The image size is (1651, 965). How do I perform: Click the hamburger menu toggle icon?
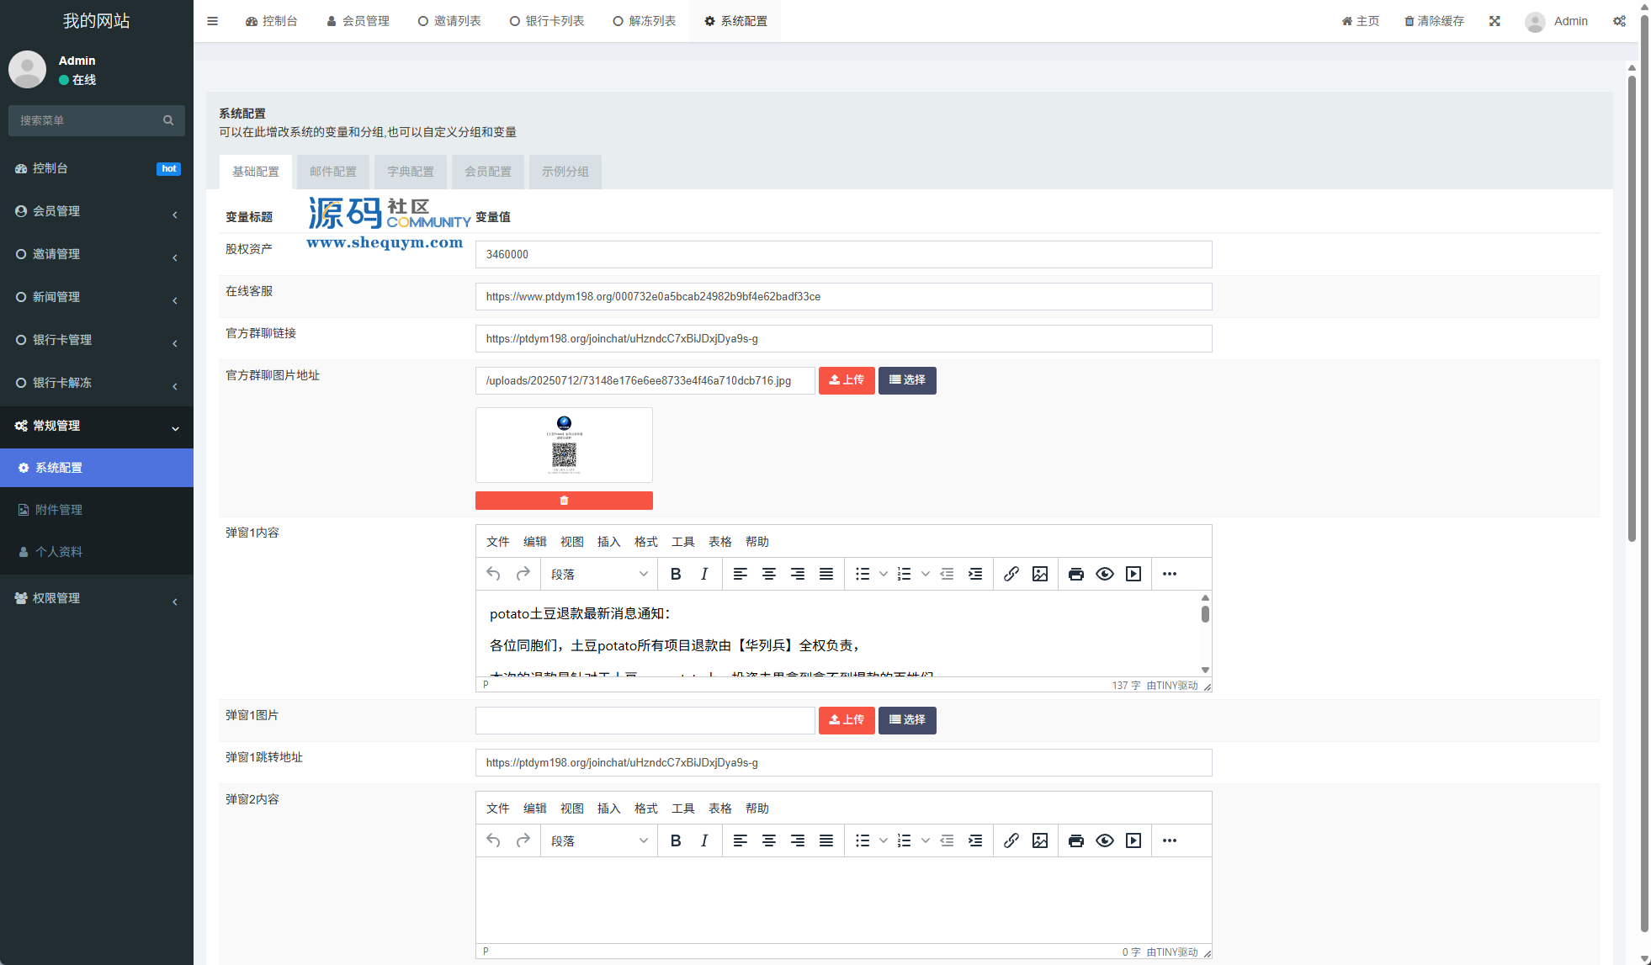point(212,21)
